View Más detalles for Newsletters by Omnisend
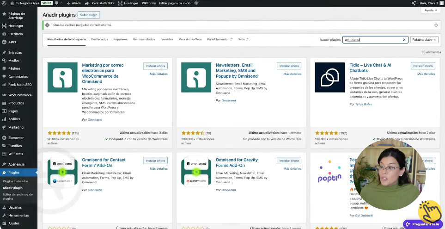 [293, 74]
